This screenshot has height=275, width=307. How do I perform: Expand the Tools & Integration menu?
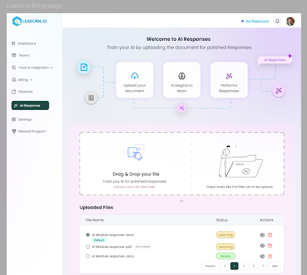tap(32, 67)
